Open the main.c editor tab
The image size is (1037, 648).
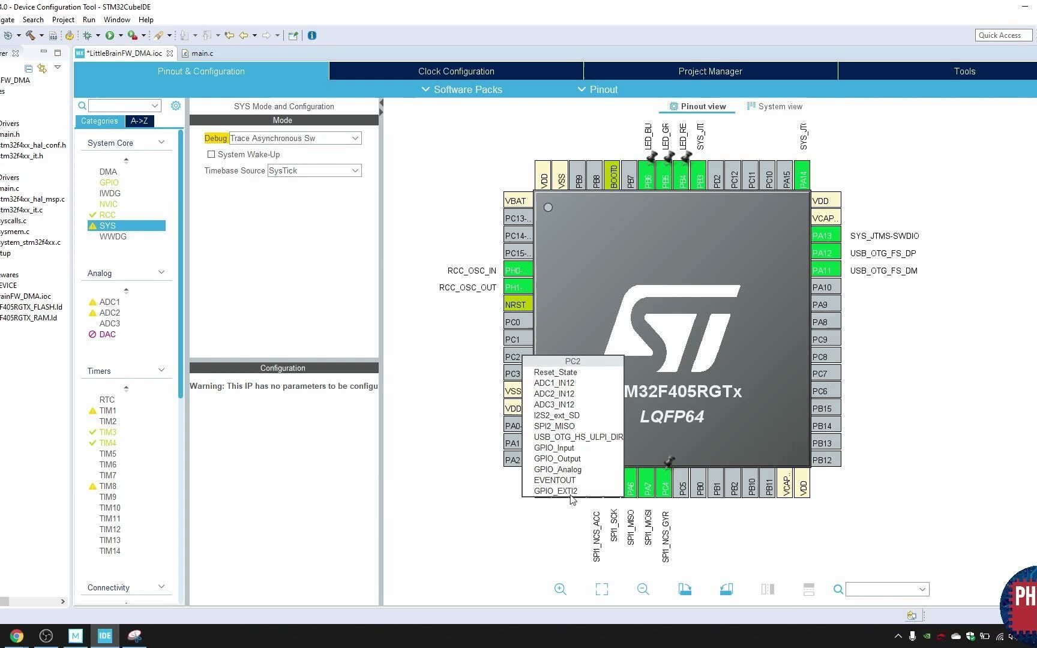197,53
